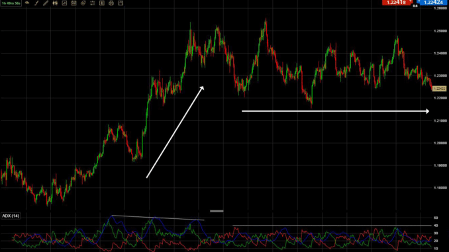Select the line drawing tool icon
The image size is (449, 252).
click(x=36, y=3)
